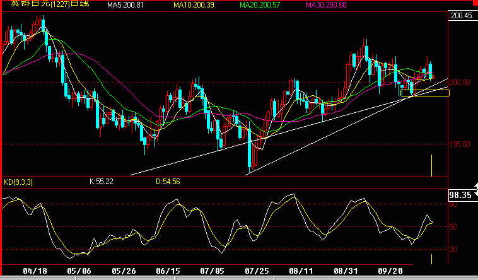The image size is (478, 280).
Task: Click the 200.45 current price box
Action: click(x=463, y=16)
